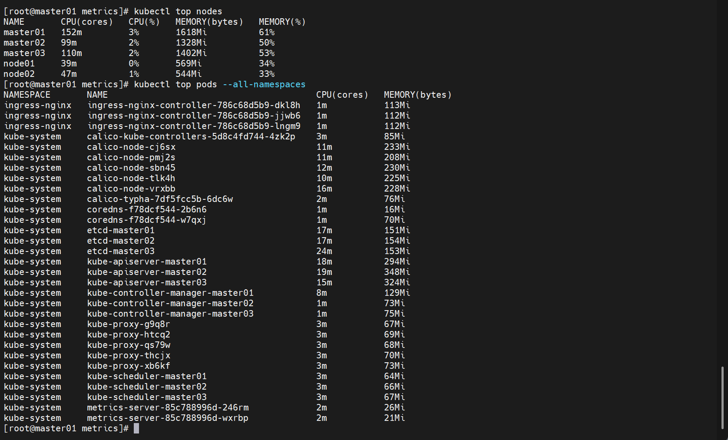Click the etcd-master01 pod name
Viewport: 728px width, 440px height.
pyautogui.click(x=121, y=230)
